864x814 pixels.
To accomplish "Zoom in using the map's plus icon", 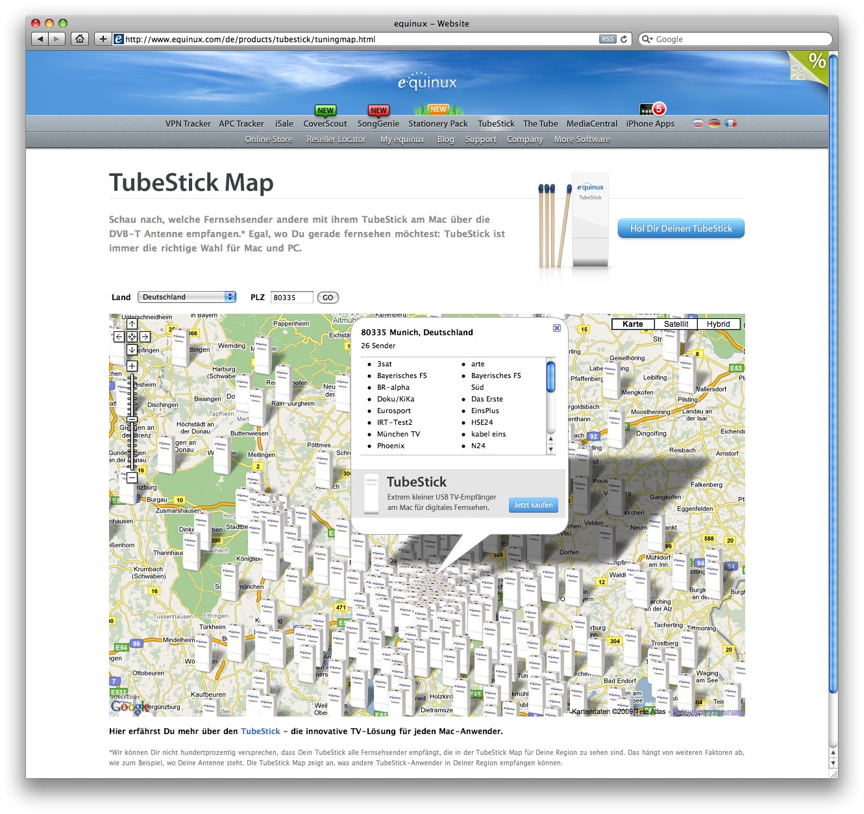I will click(x=132, y=366).
